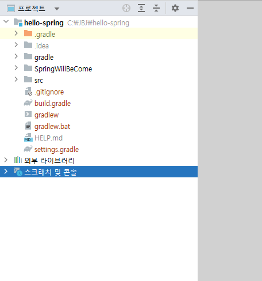This screenshot has width=262, height=281.
Task: Click the 스크래치 및 콘솔 scratches icon
Action: click(18, 172)
